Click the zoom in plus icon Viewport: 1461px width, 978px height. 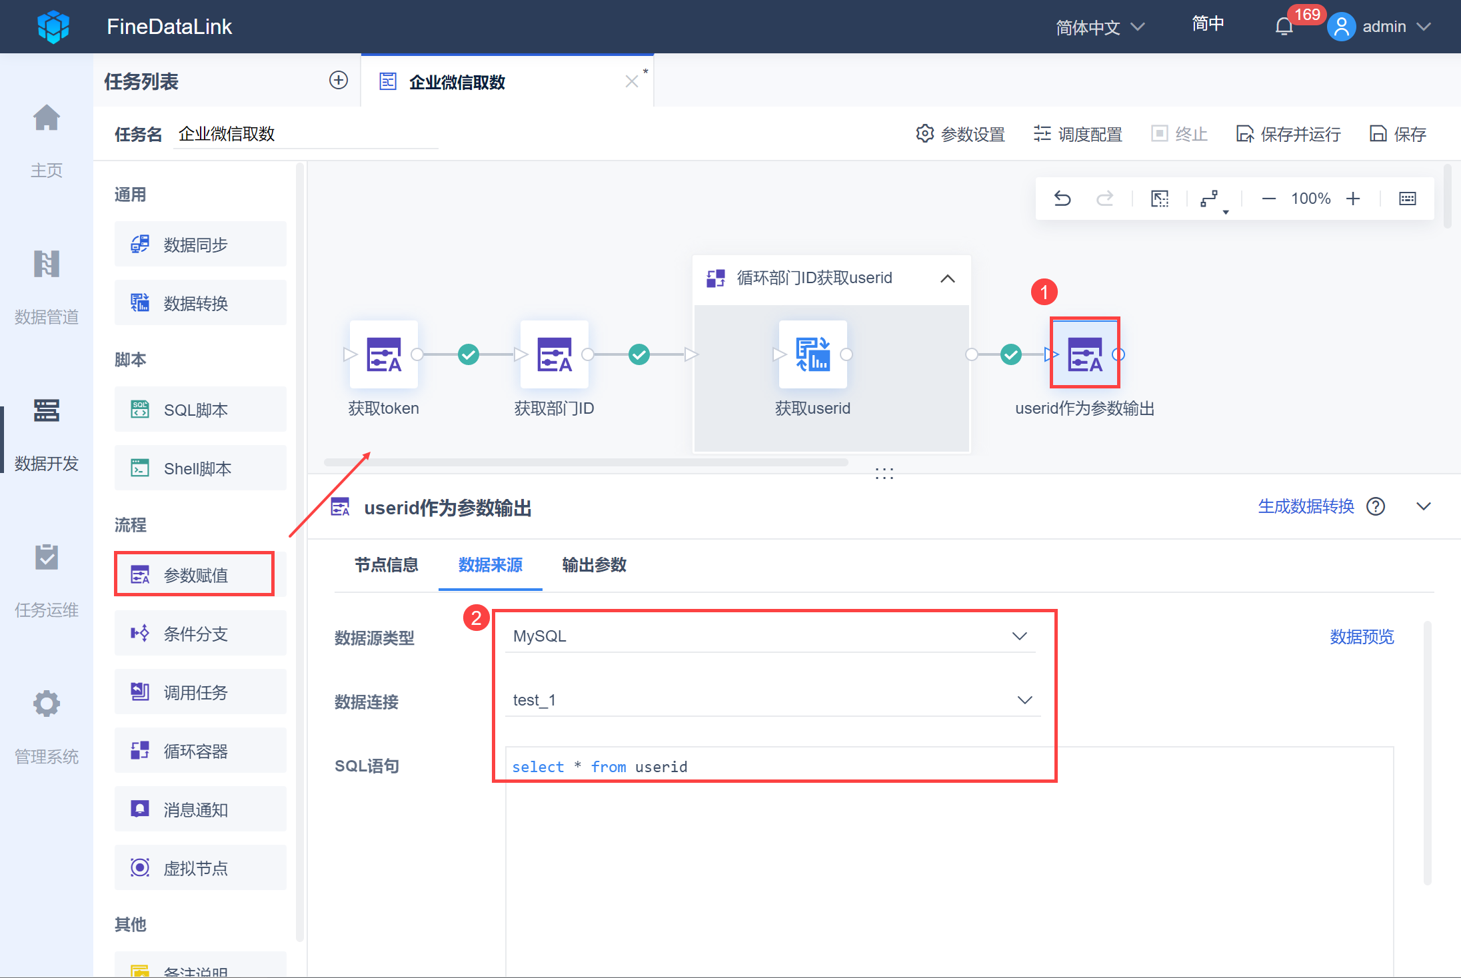coord(1353,199)
